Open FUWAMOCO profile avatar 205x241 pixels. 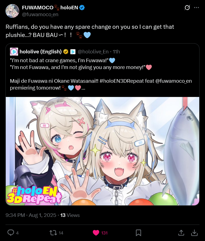tap(12, 11)
